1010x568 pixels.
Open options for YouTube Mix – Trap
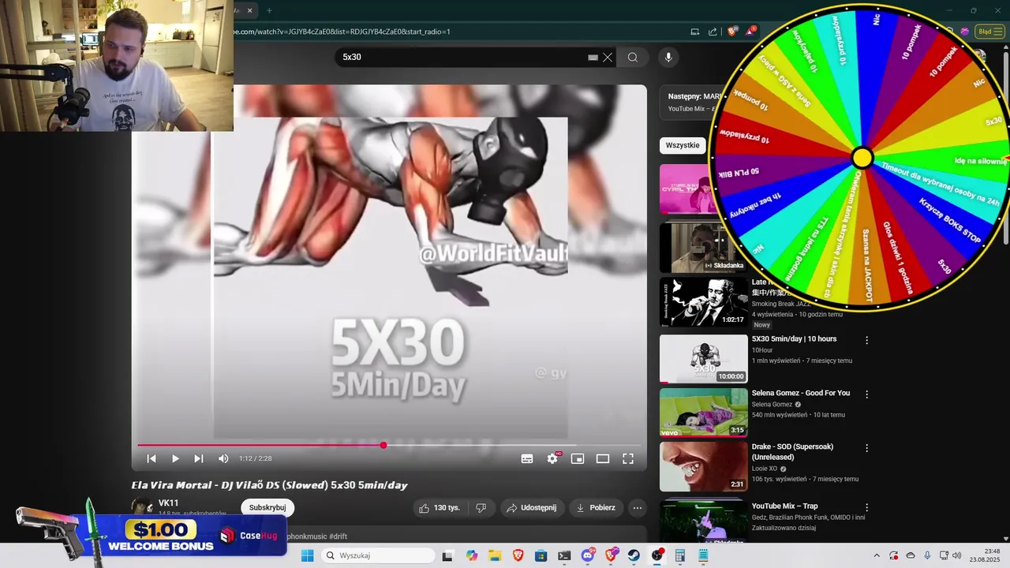click(x=867, y=507)
